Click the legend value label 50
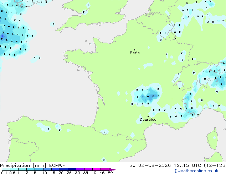This screenshot has height=174, width=226. click(110, 173)
